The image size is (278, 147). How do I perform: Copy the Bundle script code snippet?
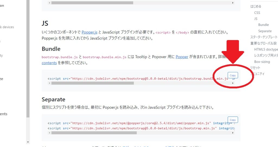(233, 75)
